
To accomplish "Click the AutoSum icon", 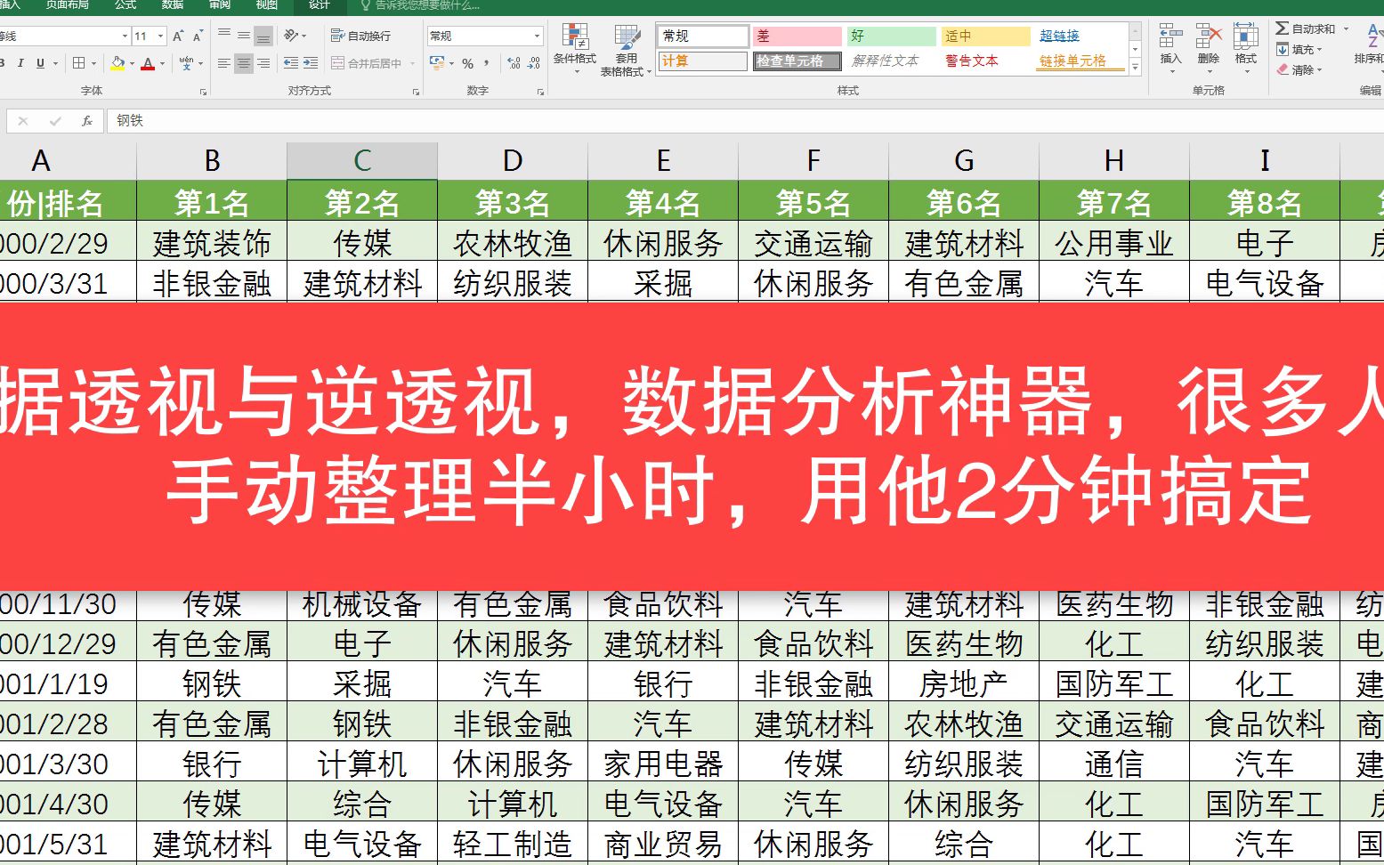I will (x=1284, y=28).
